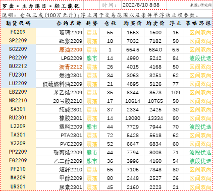Screen dimensions: 213x191
Task: Select the 波段优选 strategy for 塑料2209
Action: 200,127
